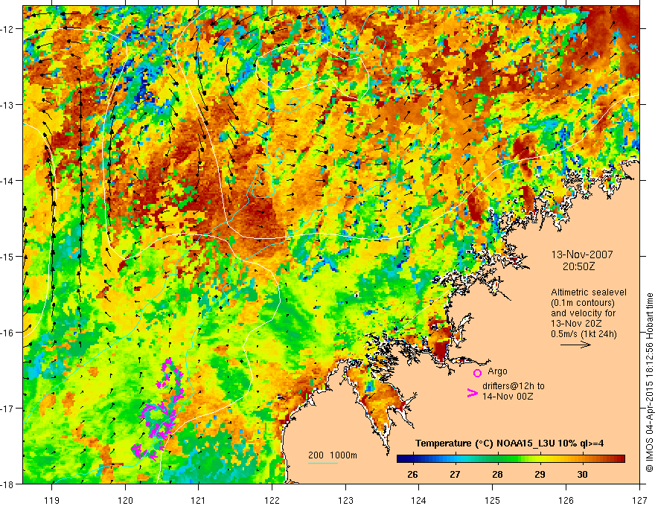The image size is (655, 506).
Task: Click the color bar value 26
Action: [412, 475]
